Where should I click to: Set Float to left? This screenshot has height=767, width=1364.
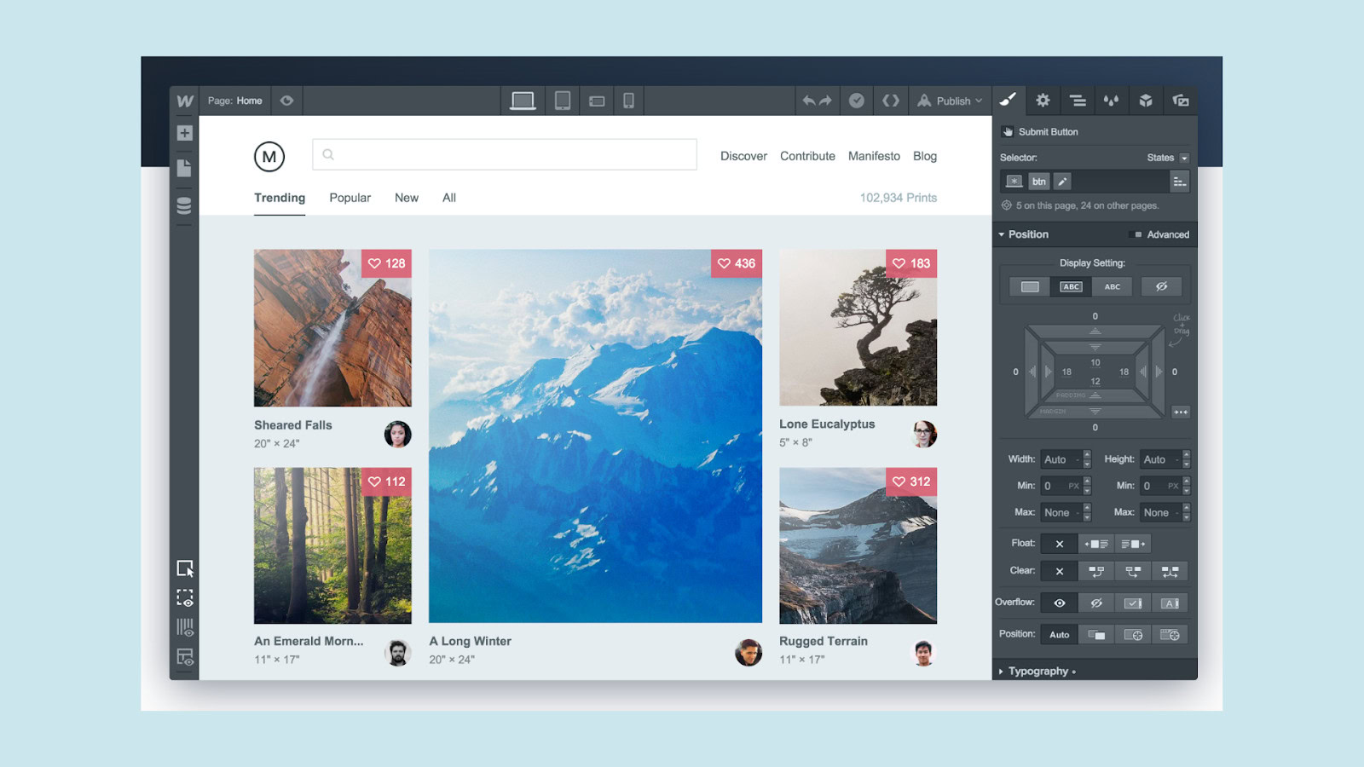coord(1096,544)
